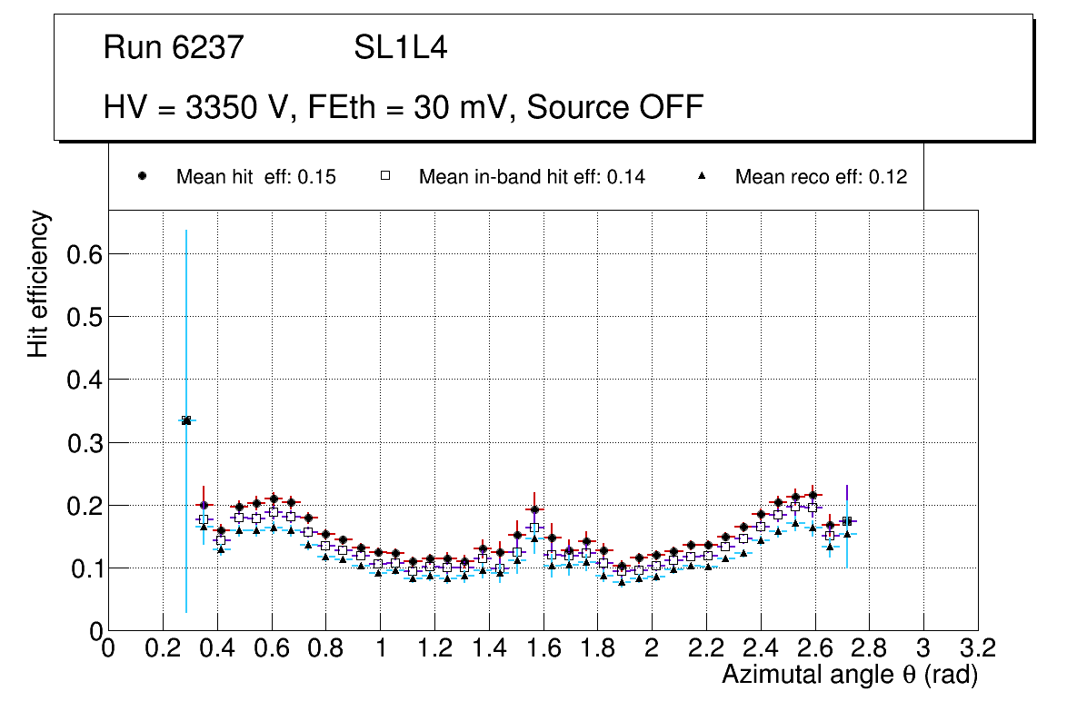Click the 3.2 tick label on x-axis
Screen dimensions: 1087x701
pos(978,648)
